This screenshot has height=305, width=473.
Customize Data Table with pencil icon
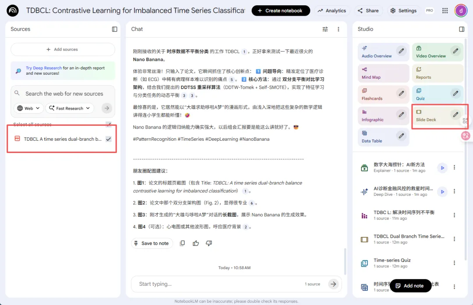pos(401,136)
